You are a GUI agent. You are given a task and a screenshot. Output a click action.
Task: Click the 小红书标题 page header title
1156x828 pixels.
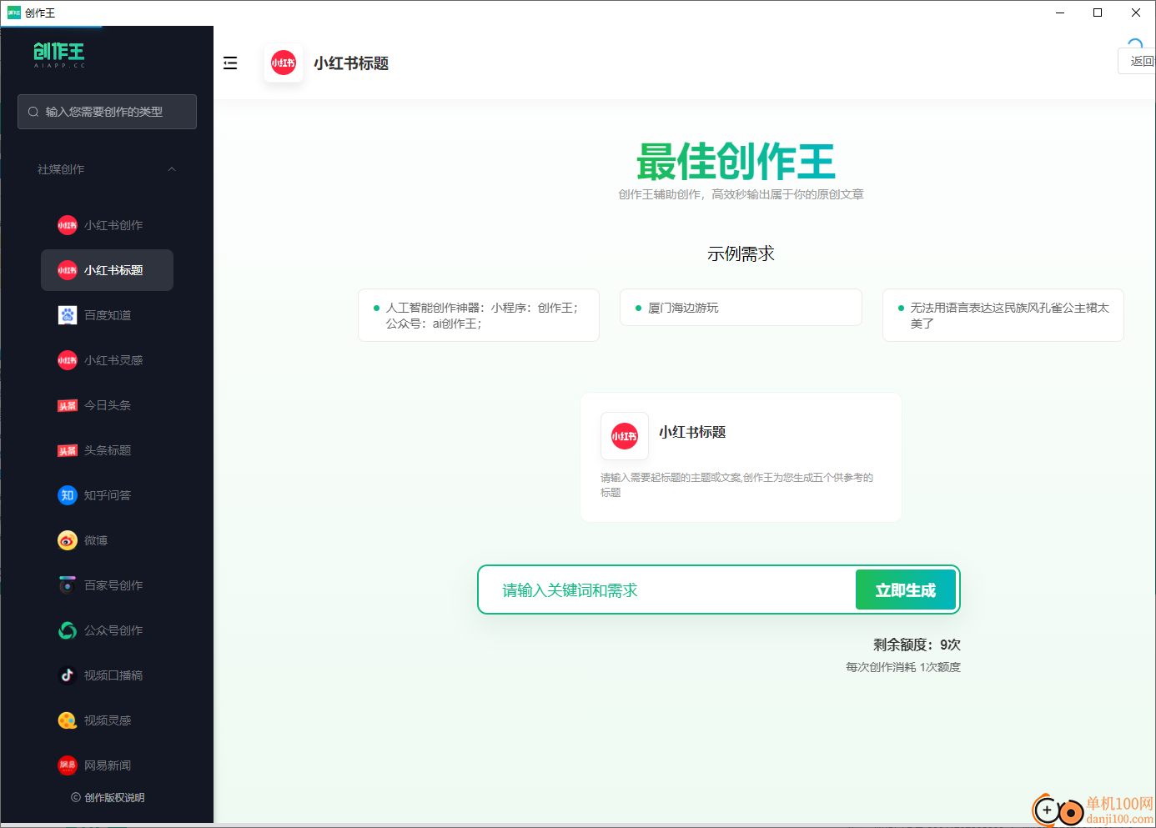[x=351, y=63]
